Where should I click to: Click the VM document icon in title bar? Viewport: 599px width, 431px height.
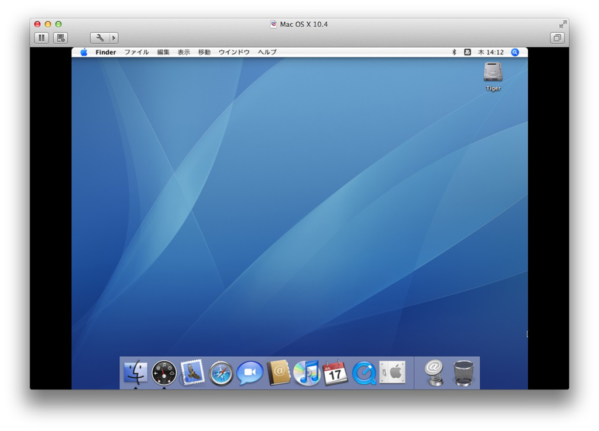click(x=274, y=25)
